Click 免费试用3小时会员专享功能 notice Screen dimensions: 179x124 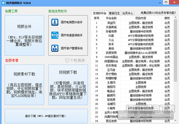point(158,13)
